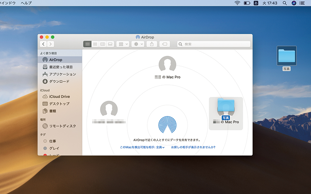This screenshot has width=311, height=194.
Task: Switch to icon view mode
Action: pos(87,44)
